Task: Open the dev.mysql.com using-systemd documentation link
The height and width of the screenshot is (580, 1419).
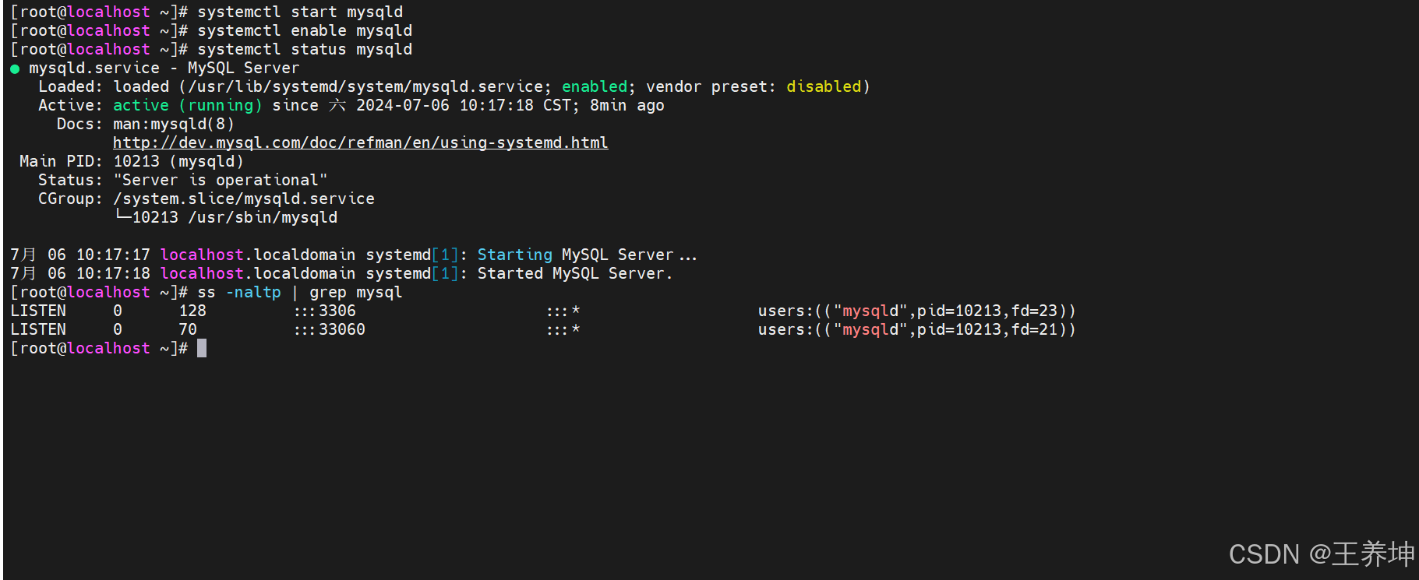Action: pyautogui.click(x=360, y=142)
